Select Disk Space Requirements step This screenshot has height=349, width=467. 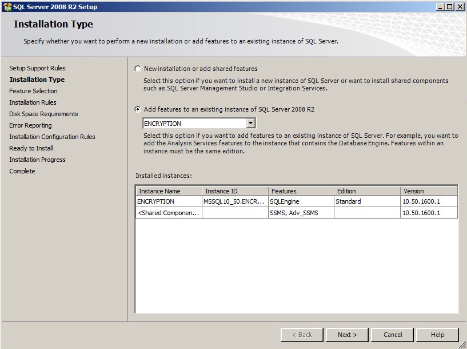(43, 114)
